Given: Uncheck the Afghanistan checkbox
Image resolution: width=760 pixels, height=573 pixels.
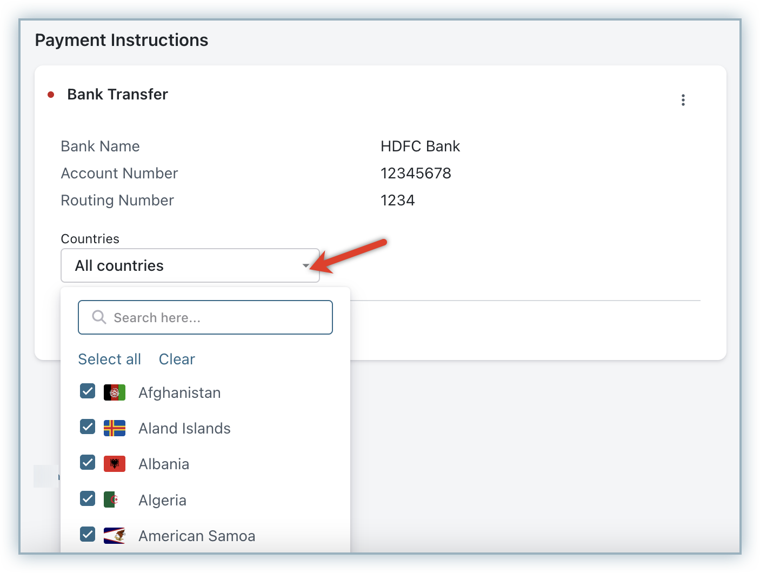Looking at the screenshot, I should [88, 391].
